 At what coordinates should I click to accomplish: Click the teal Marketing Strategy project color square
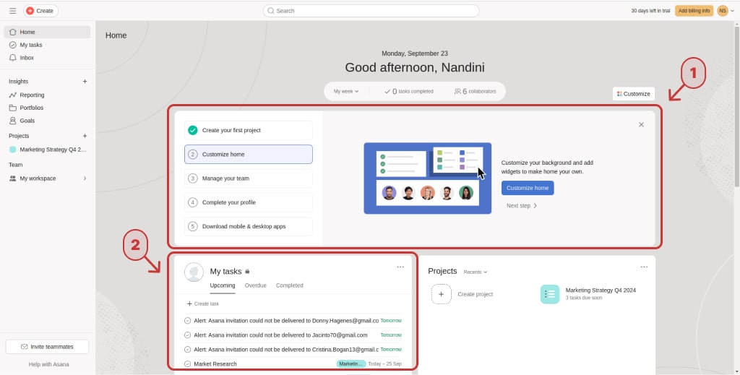point(13,150)
